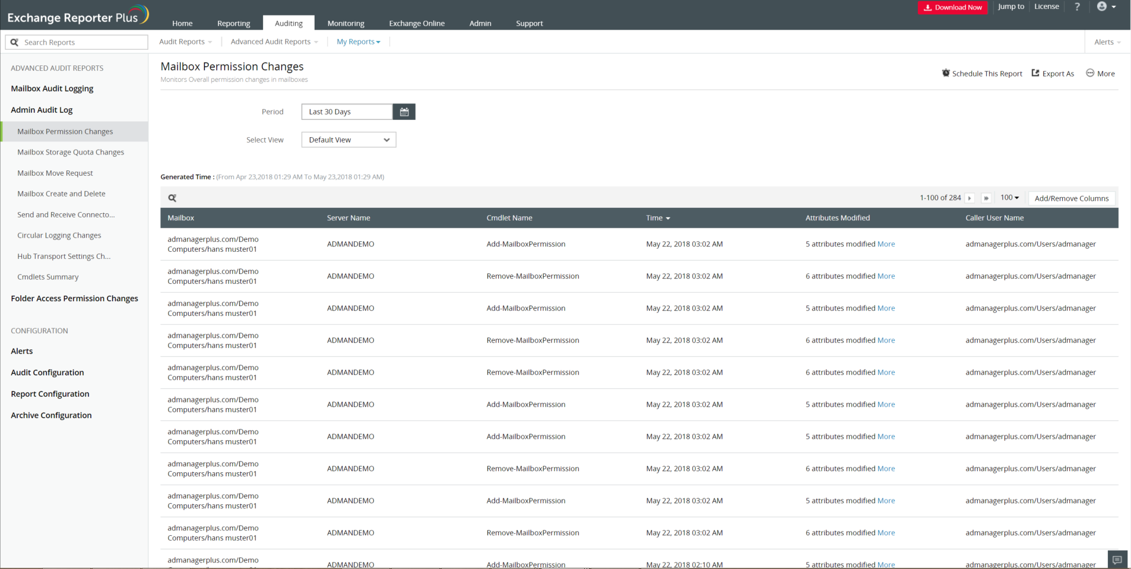Switch to the Exchange Online tab
1131x569 pixels.
coord(417,23)
